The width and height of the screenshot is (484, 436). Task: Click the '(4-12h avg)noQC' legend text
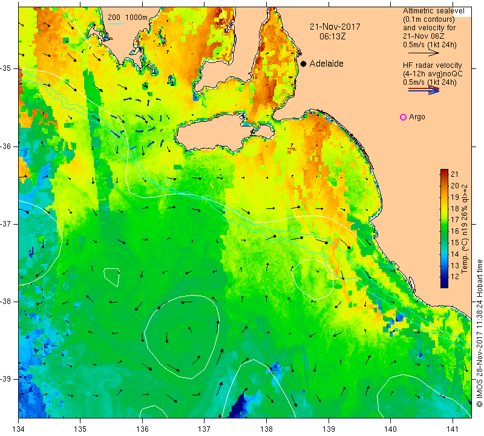click(433, 74)
